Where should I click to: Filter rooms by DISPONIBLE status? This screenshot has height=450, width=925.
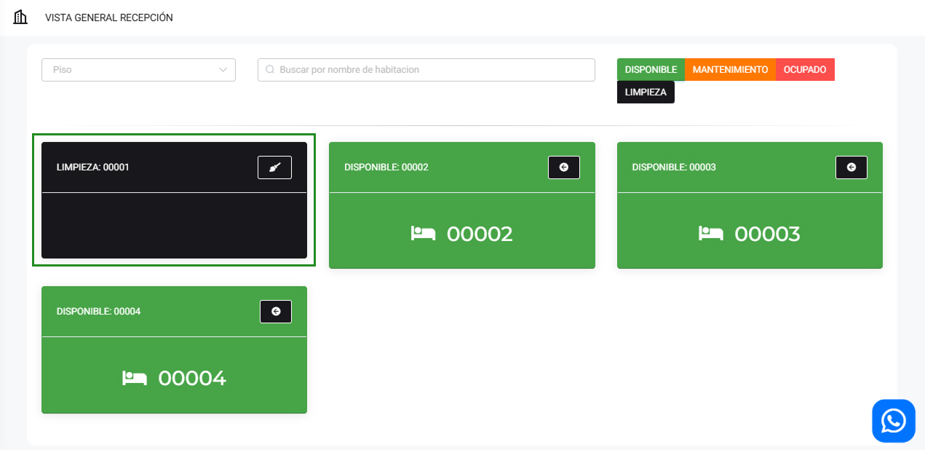(x=651, y=70)
